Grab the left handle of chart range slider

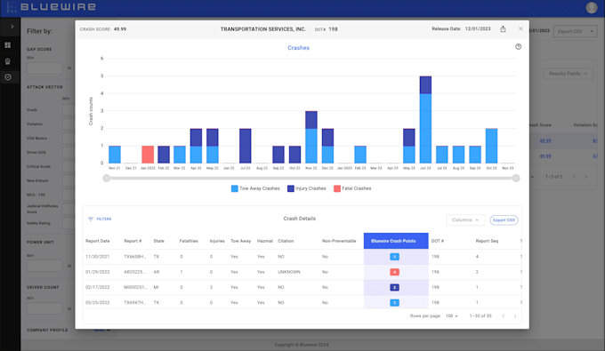pos(107,178)
